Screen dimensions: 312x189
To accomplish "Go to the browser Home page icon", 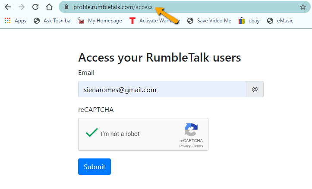I will coord(49,7).
